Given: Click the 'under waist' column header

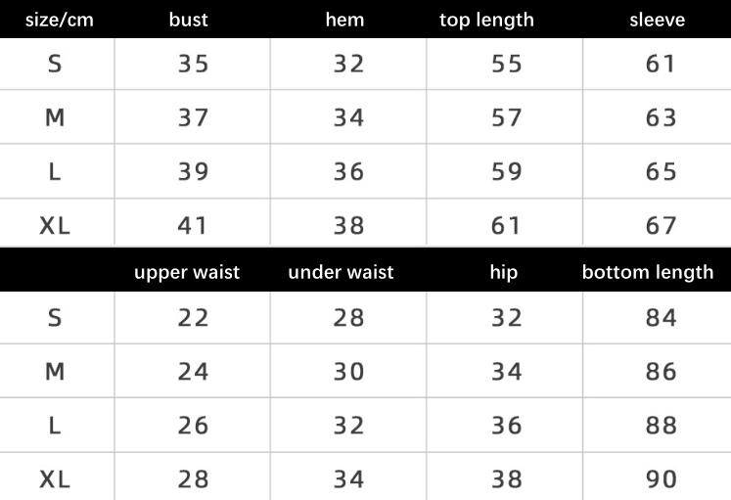Looking at the screenshot, I should click(341, 272).
